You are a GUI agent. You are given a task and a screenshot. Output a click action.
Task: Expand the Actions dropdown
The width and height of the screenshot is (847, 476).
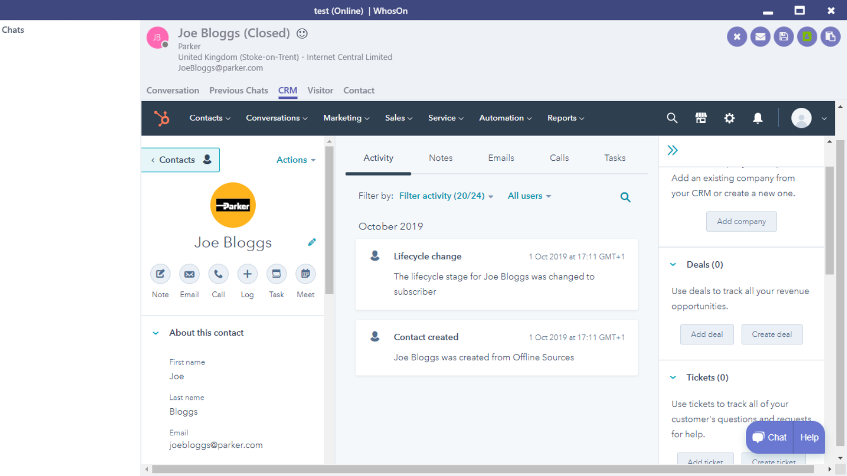[295, 160]
